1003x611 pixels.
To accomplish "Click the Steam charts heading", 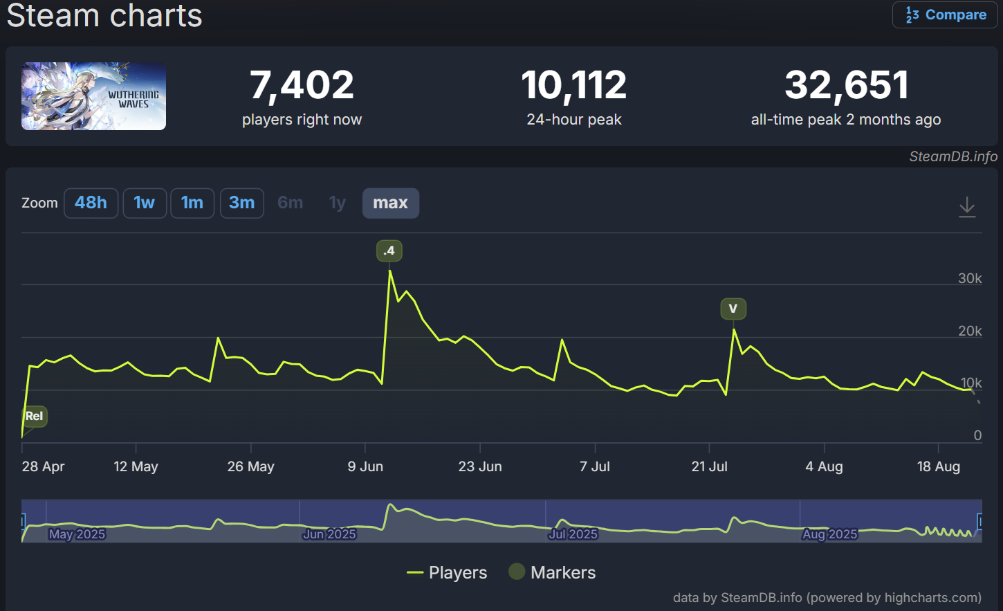I will [104, 15].
